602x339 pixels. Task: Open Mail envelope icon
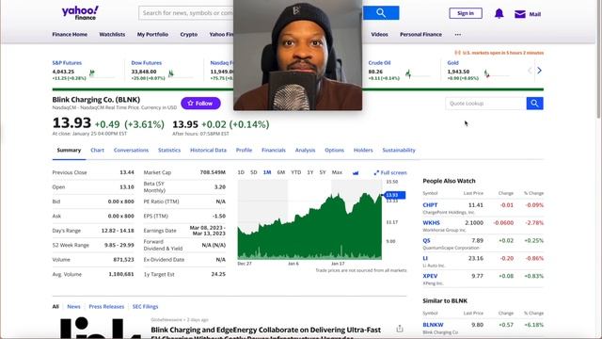tap(520, 14)
